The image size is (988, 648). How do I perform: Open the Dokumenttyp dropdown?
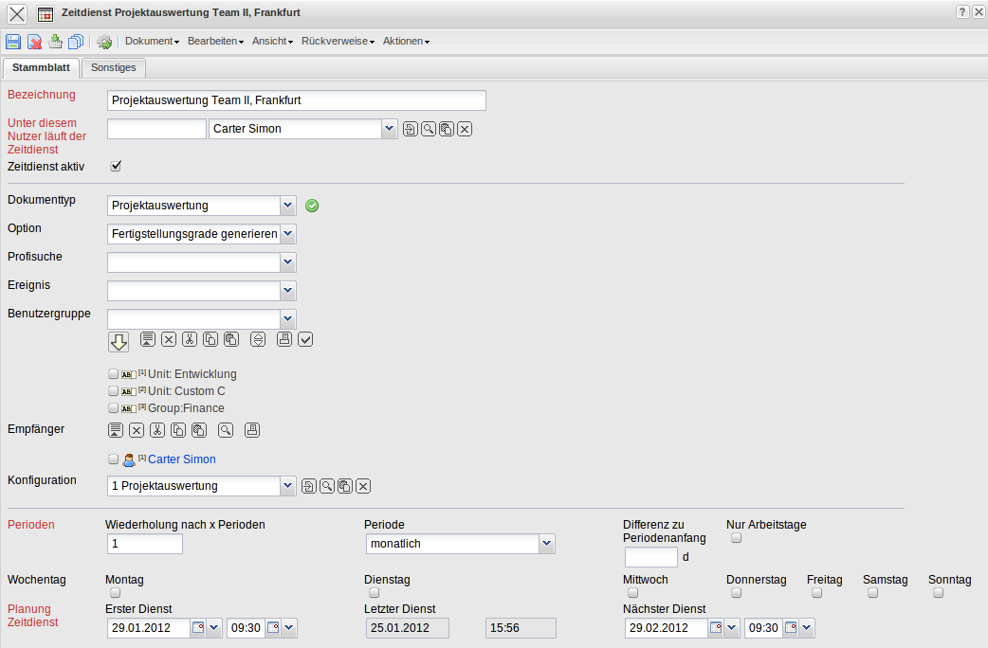288,205
